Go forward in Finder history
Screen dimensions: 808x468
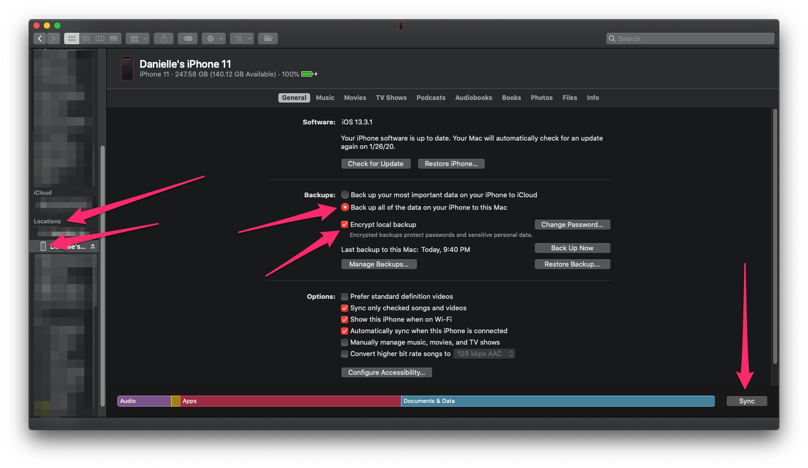pyautogui.click(x=53, y=39)
